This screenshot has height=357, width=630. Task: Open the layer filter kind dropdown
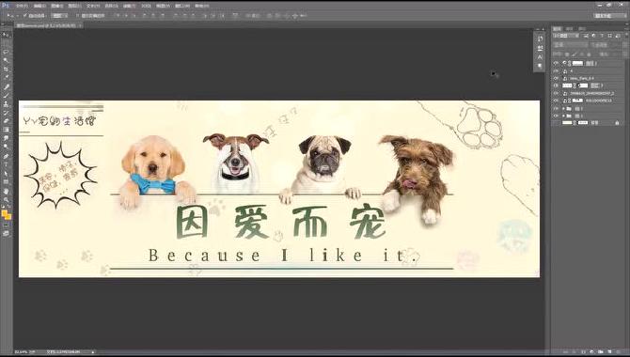[x=566, y=36]
